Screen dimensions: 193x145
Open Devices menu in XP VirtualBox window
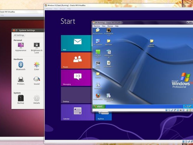tap(110, 26)
